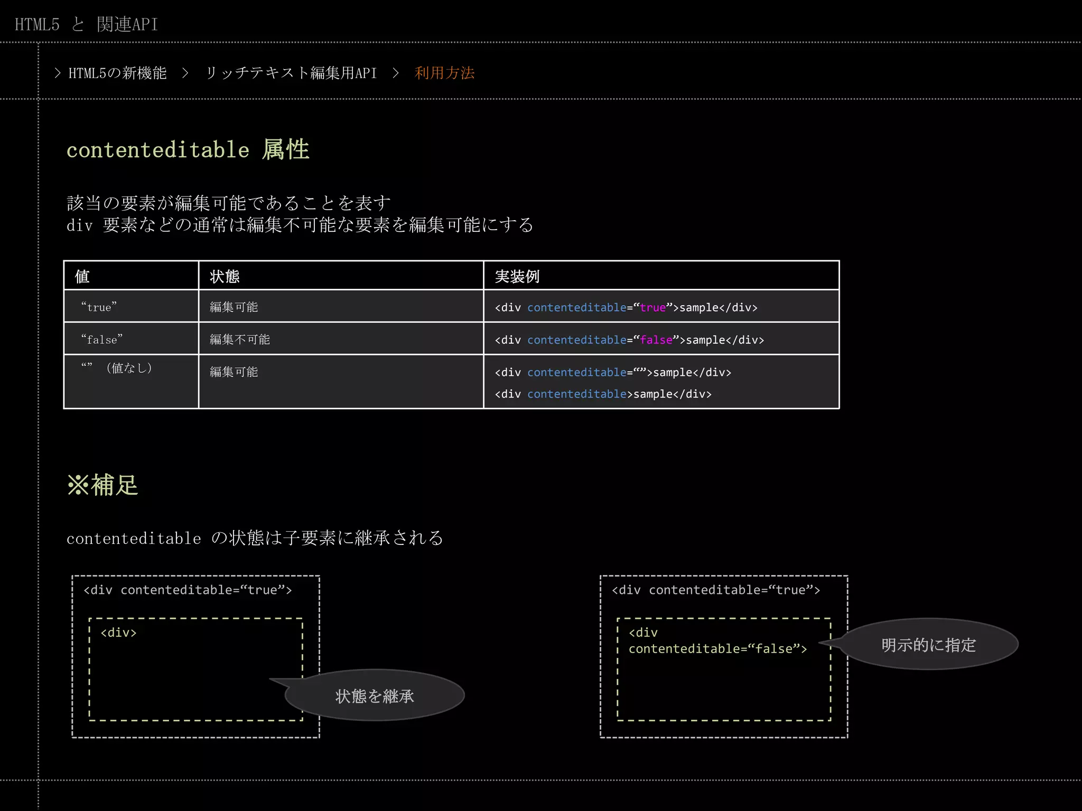Click the left diagram's '<div contenteditable=“true”>' label
1082x811 pixels.
pyautogui.click(x=188, y=590)
